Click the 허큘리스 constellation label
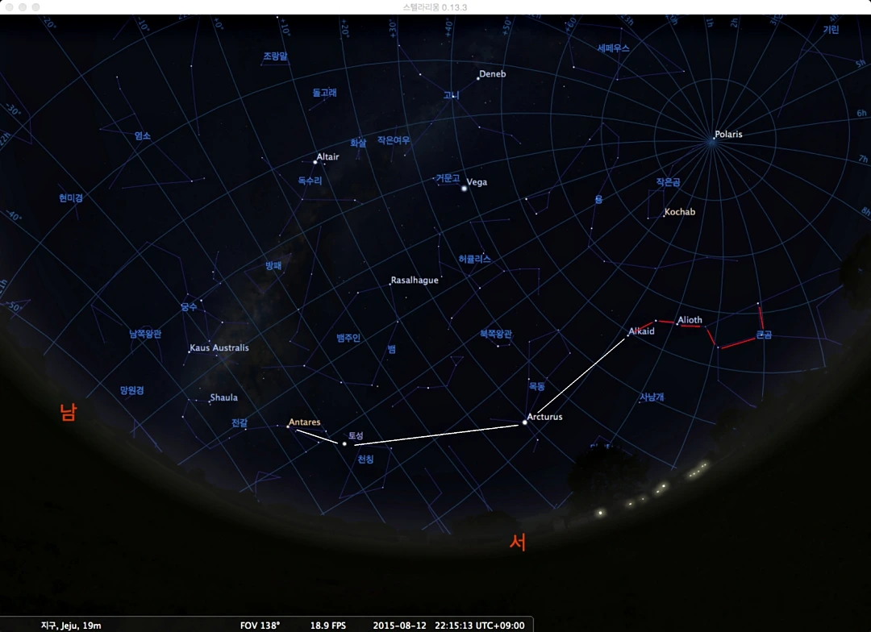The image size is (871, 632). [x=474, y=259]
